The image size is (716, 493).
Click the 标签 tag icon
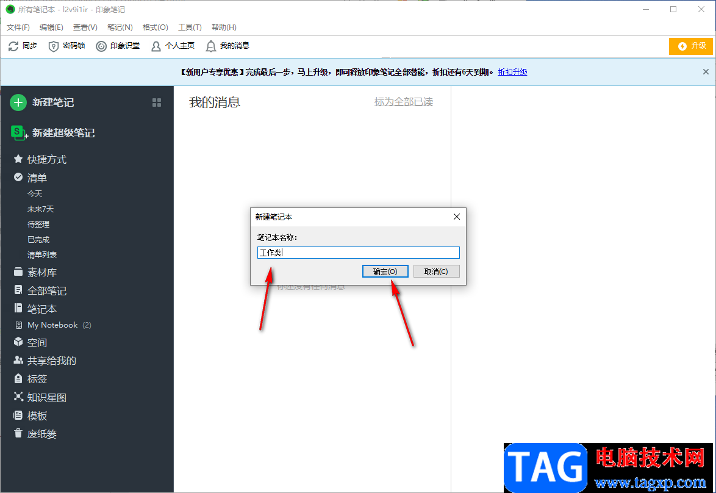click(x=18, y=378)
